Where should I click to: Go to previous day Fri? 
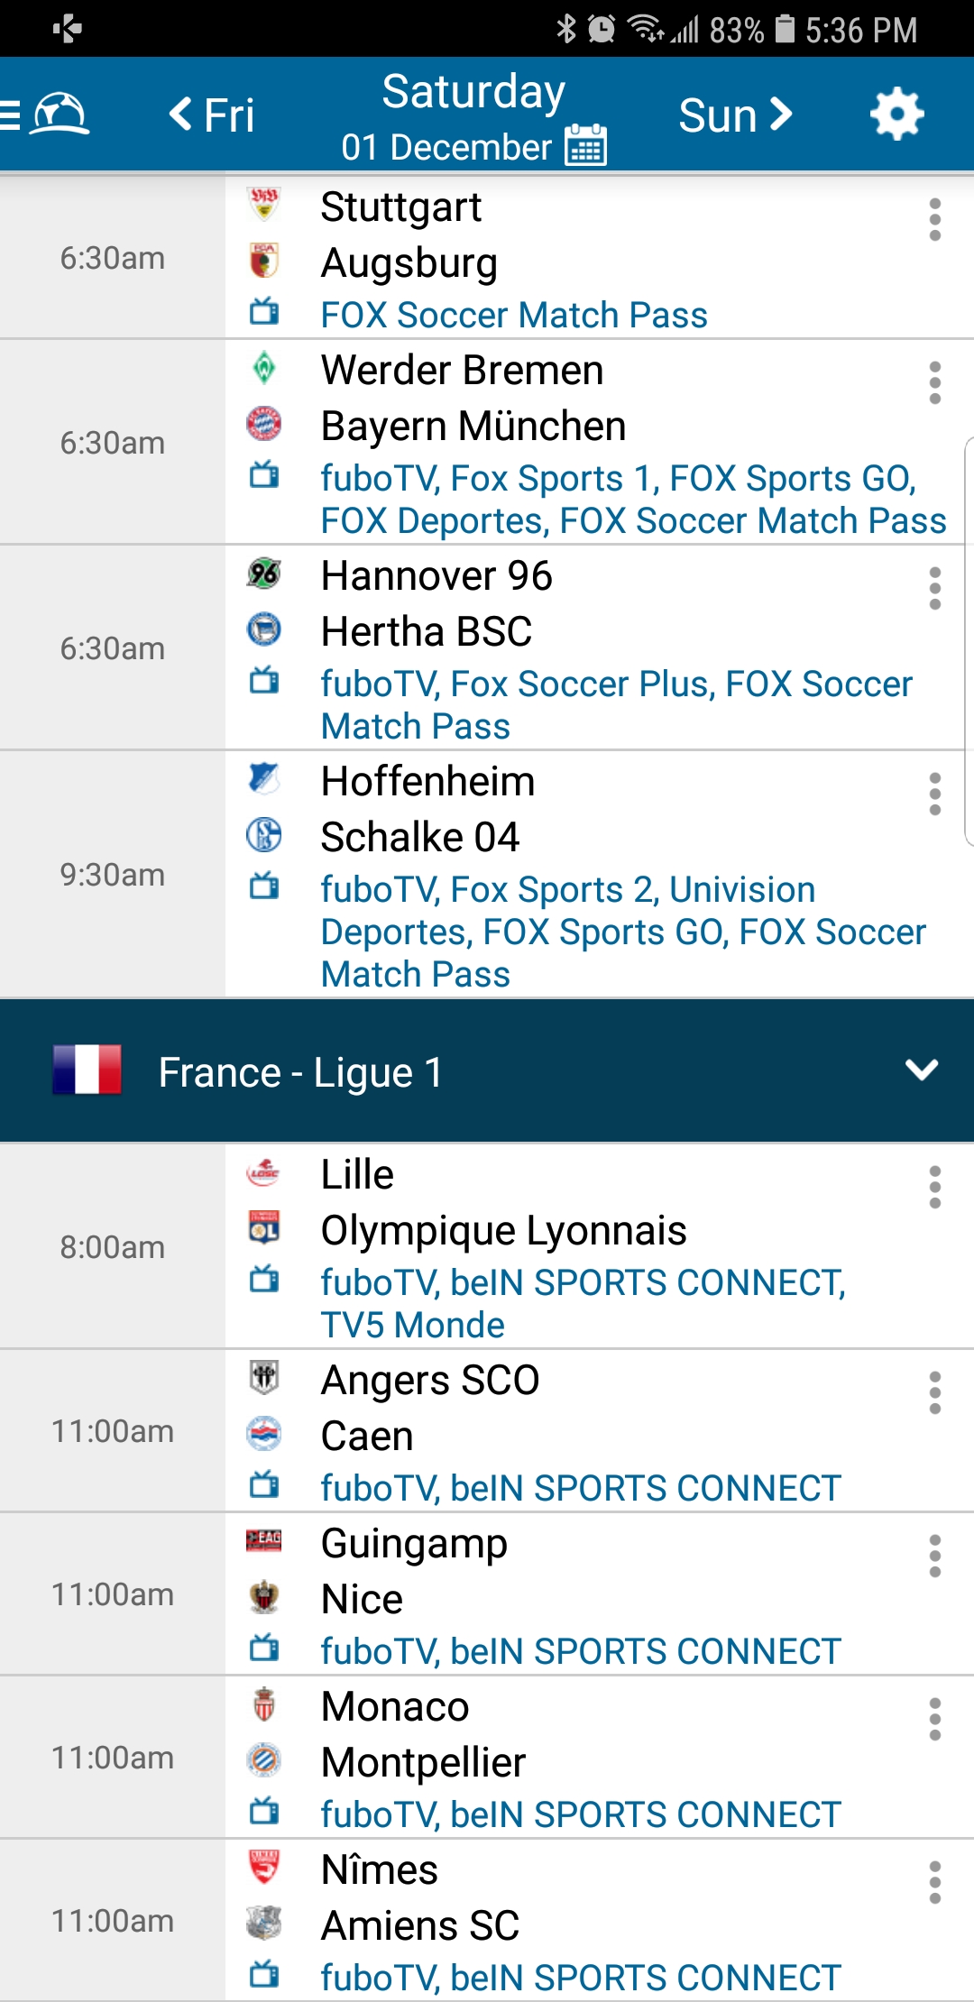point(212,115)
